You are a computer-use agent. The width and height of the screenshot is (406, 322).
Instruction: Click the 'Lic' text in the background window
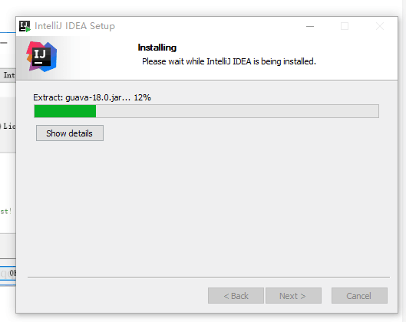tap(8, 127)
